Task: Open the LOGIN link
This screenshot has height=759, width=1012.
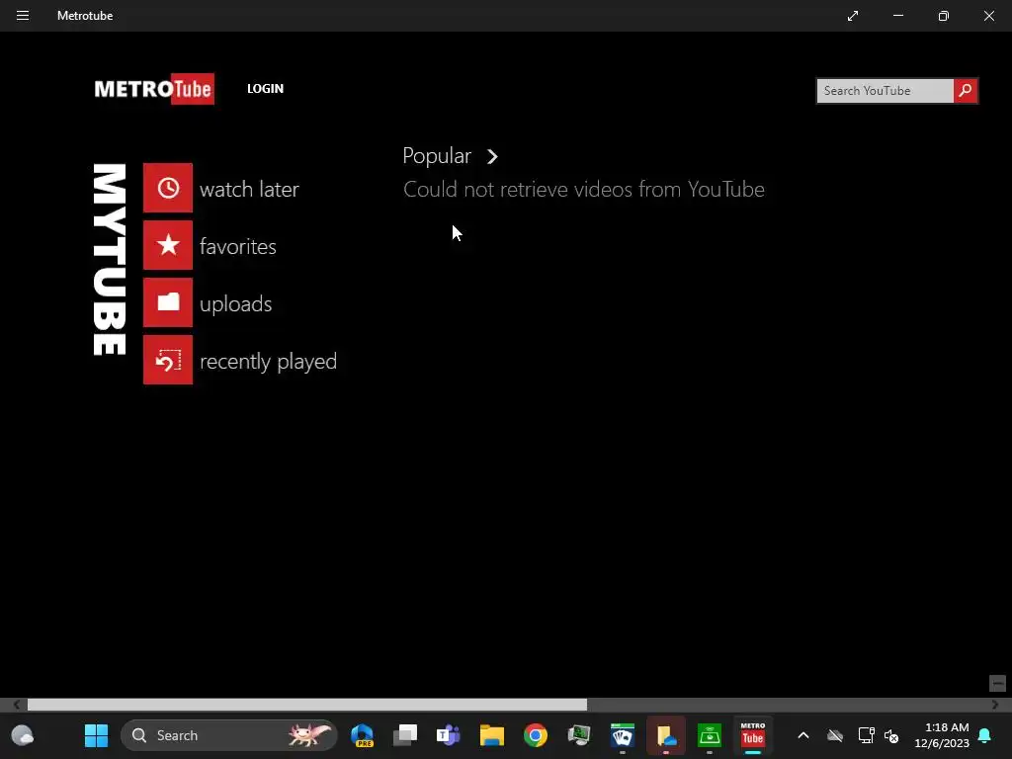Action: [x=265, y=88]
